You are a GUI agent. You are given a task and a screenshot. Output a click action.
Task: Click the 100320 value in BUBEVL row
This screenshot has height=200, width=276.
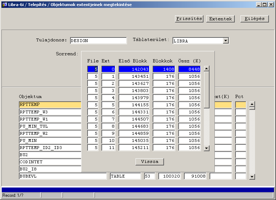pyautogui.click(x=169, y=176)
